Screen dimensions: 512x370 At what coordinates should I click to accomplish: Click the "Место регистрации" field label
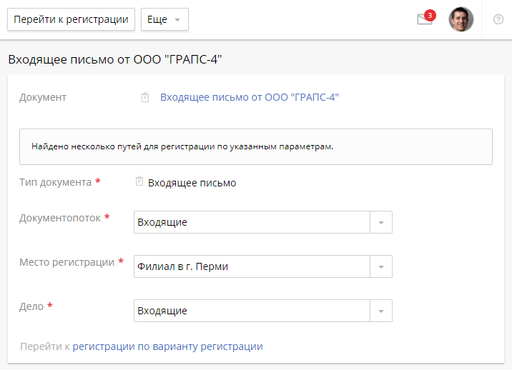point(67,262)
